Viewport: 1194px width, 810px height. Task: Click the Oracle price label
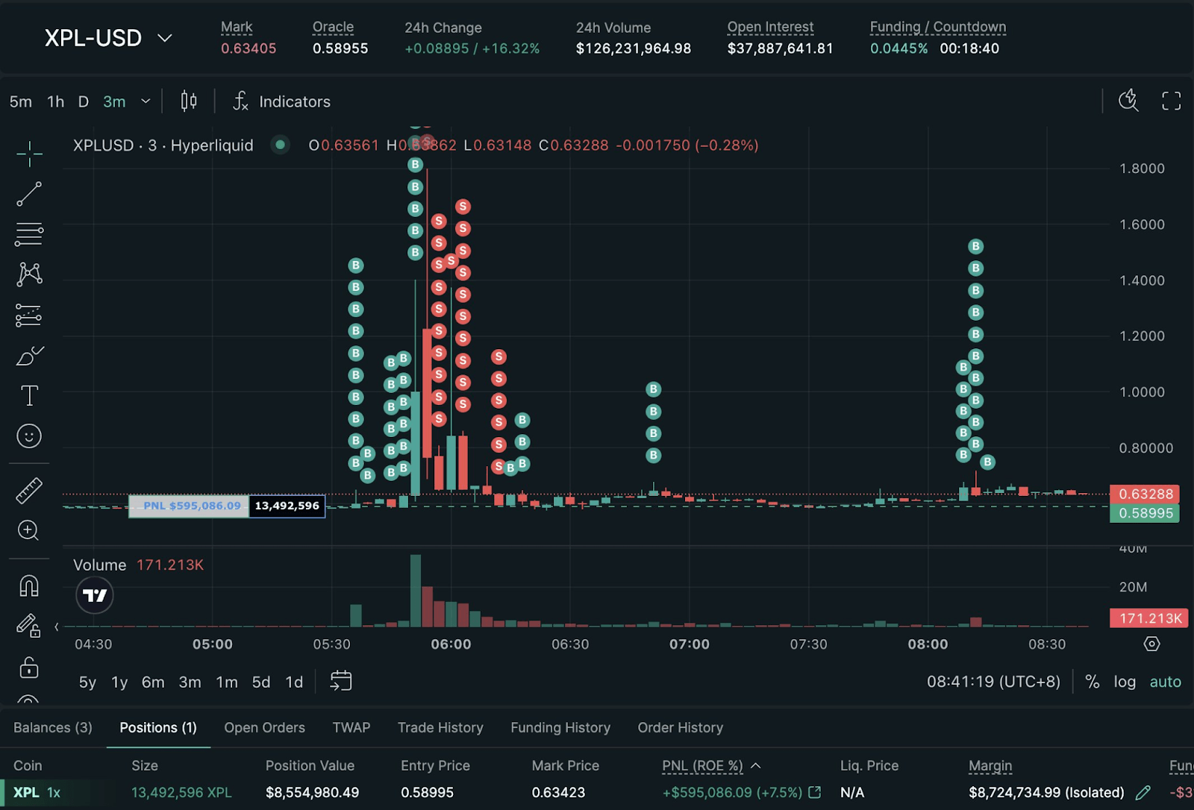click(x=333, y=27)
